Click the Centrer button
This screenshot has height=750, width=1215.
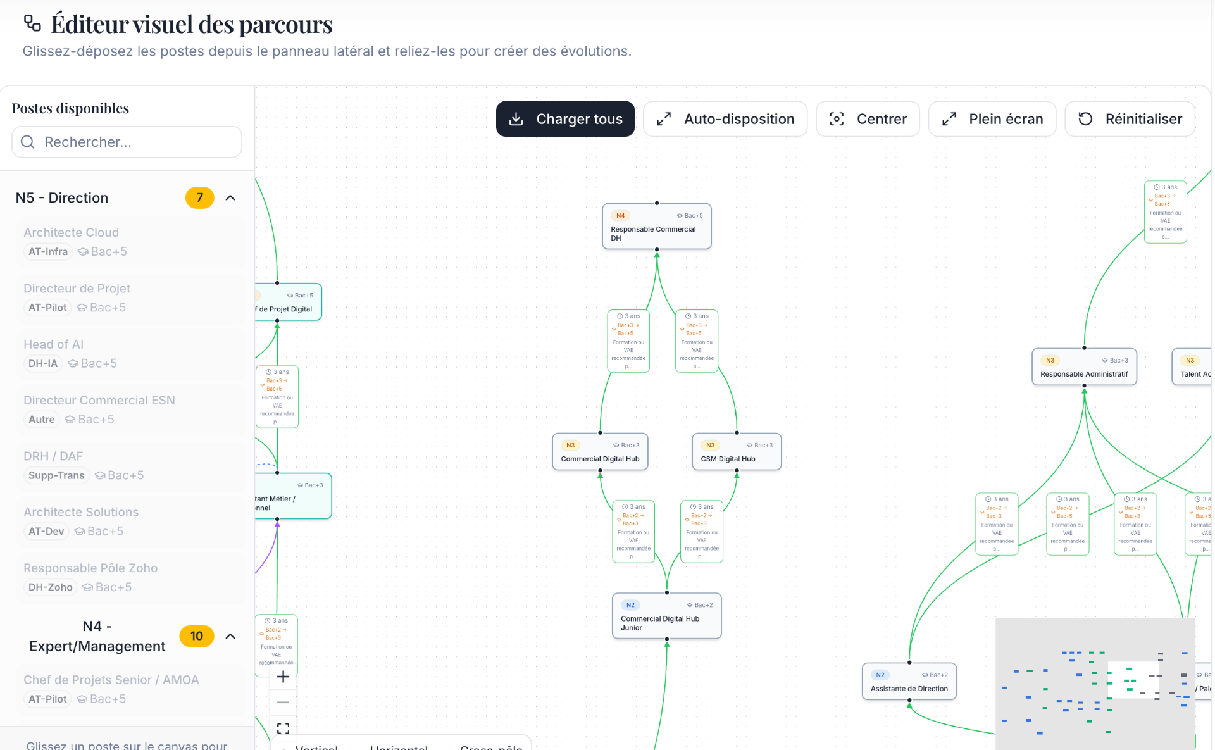click(868, 119)
